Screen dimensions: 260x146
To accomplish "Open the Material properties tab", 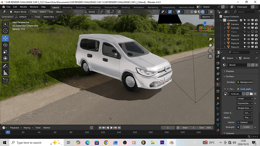I will 218,130.
